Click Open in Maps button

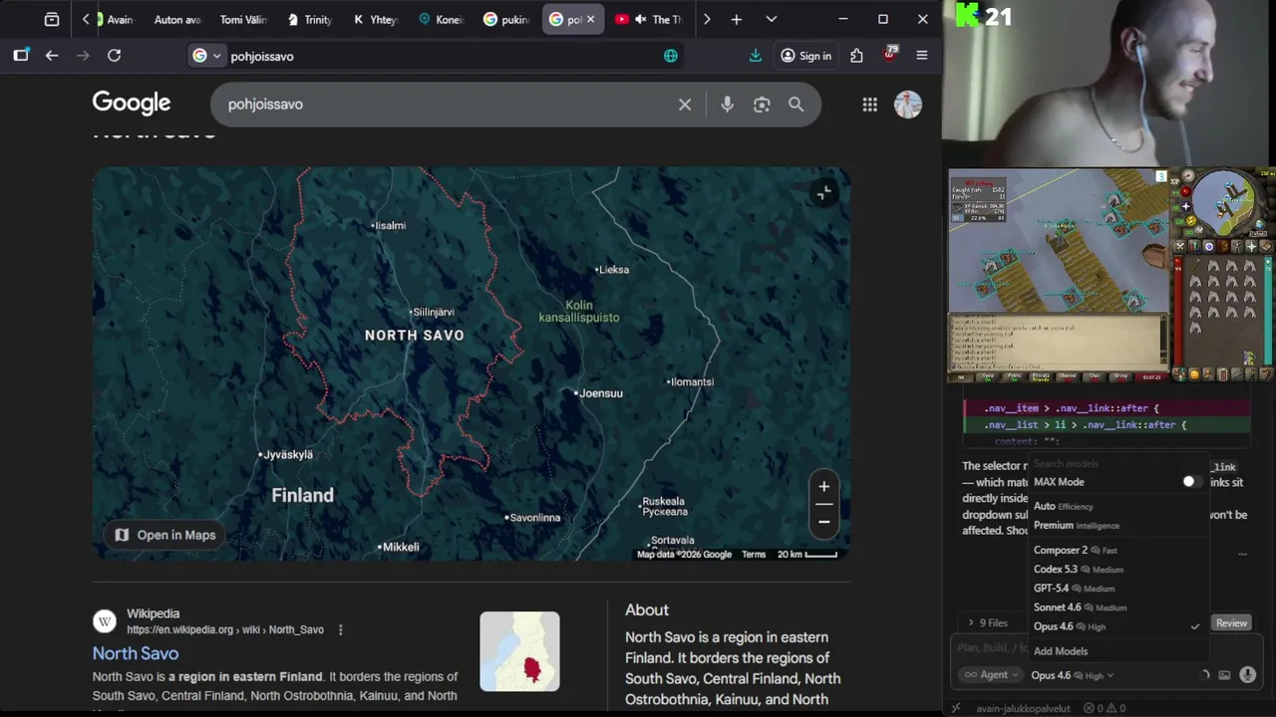click(164, 535)
